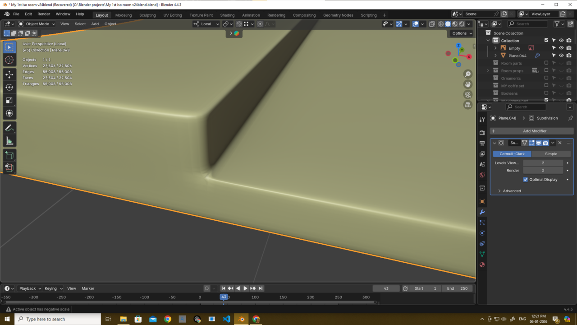
Task: Choose the Annotate tool
Action: (x=9, y=129)
